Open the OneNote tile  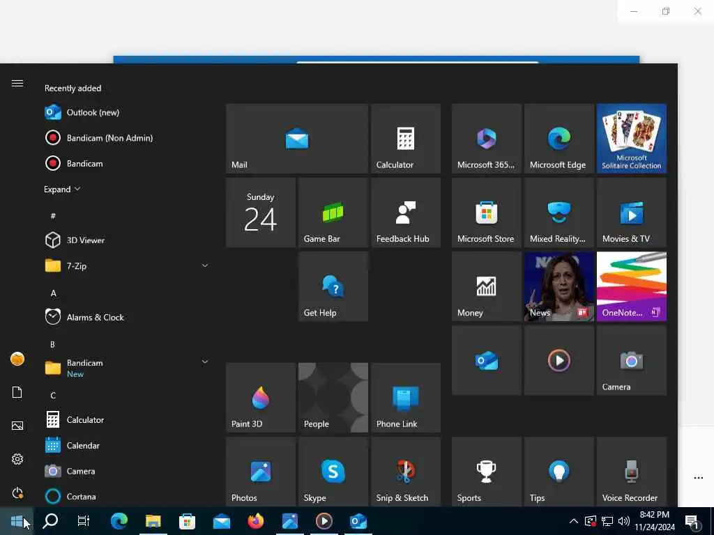pos(632,286)
